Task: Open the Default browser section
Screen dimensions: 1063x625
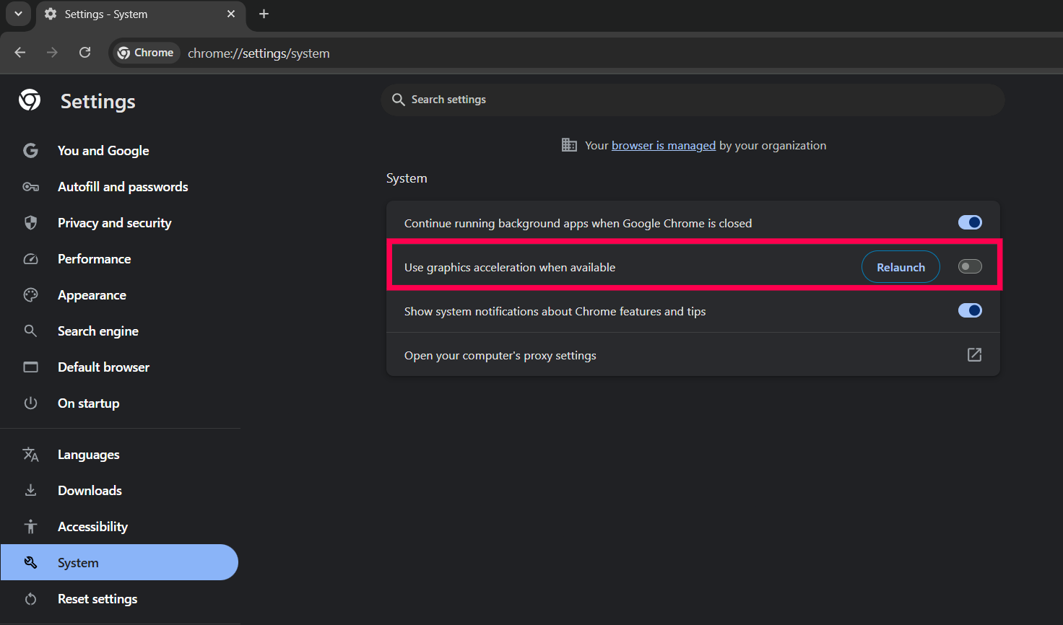Action: click(103, 367)
